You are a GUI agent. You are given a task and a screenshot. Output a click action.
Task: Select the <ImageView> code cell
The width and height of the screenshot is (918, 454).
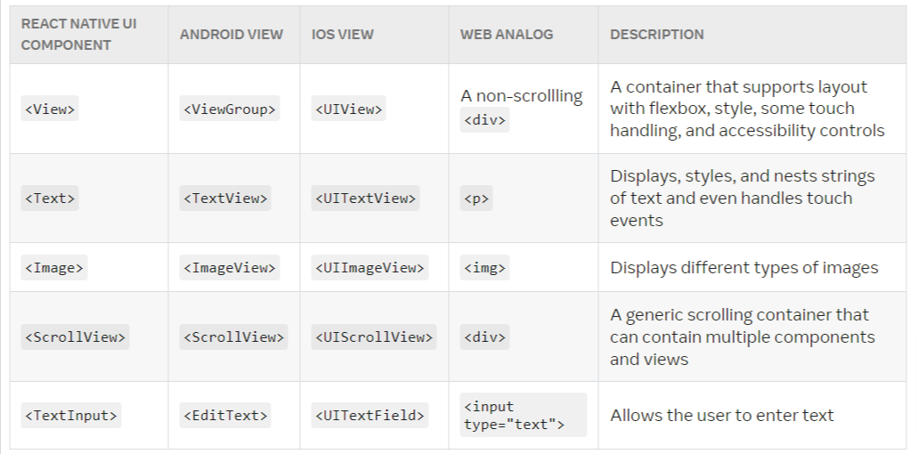(230, 267)
